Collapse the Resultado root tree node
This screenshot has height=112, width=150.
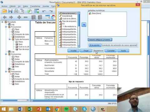(2, 22)
